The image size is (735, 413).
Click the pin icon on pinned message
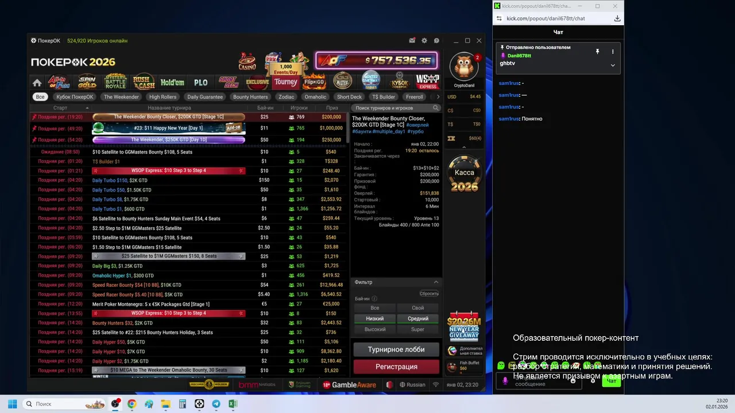tap(597, 52)
